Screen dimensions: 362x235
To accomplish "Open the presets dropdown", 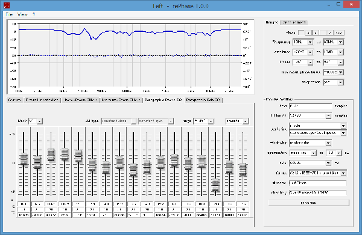I will (x=246, y=121).
